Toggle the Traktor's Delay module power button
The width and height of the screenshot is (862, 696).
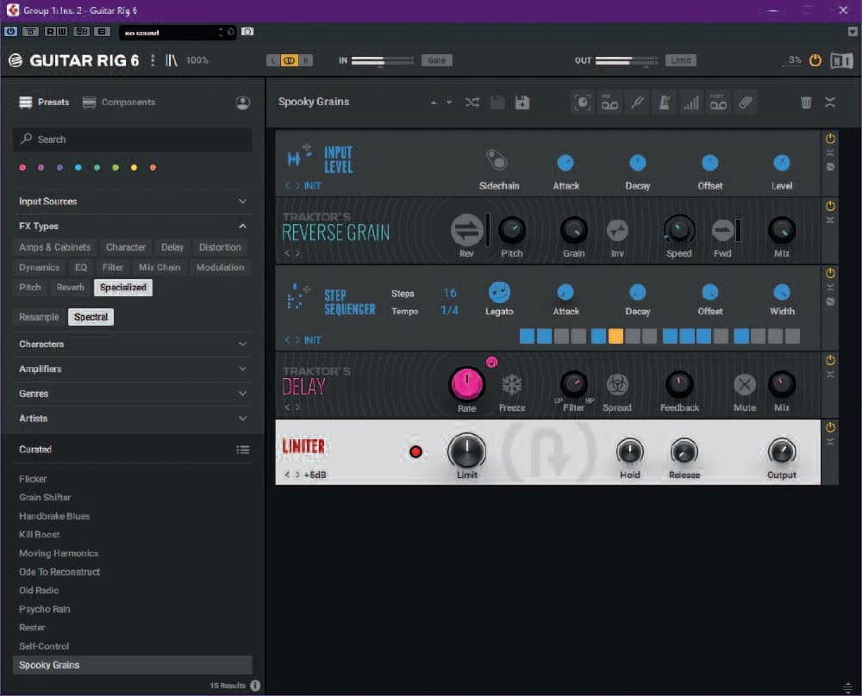(x=830, y=360)
